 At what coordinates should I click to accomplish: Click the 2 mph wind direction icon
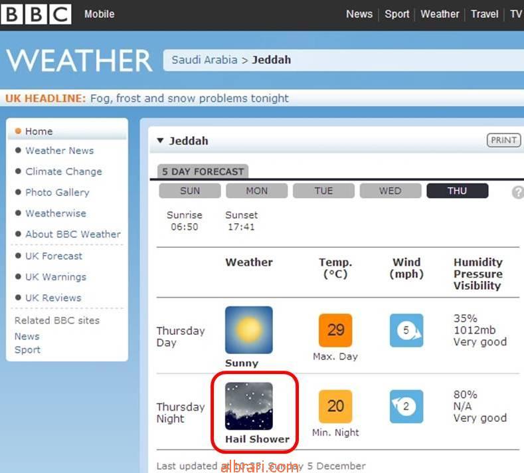pyautogui.click(x=406, y=406)
